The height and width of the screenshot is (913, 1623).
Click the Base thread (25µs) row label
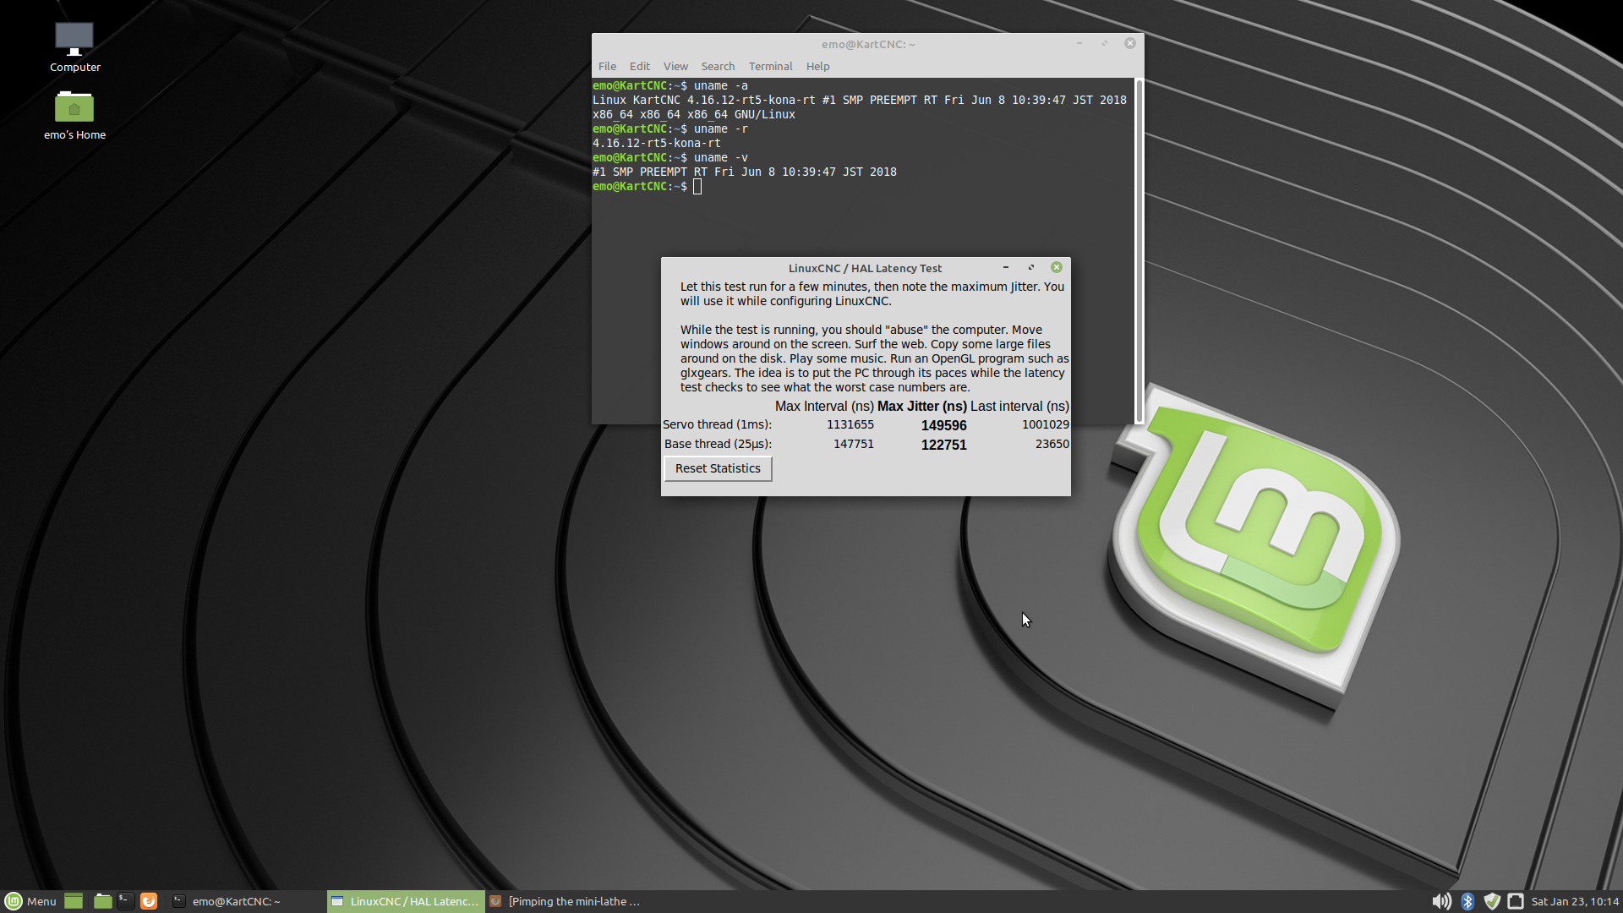(718, 444)
